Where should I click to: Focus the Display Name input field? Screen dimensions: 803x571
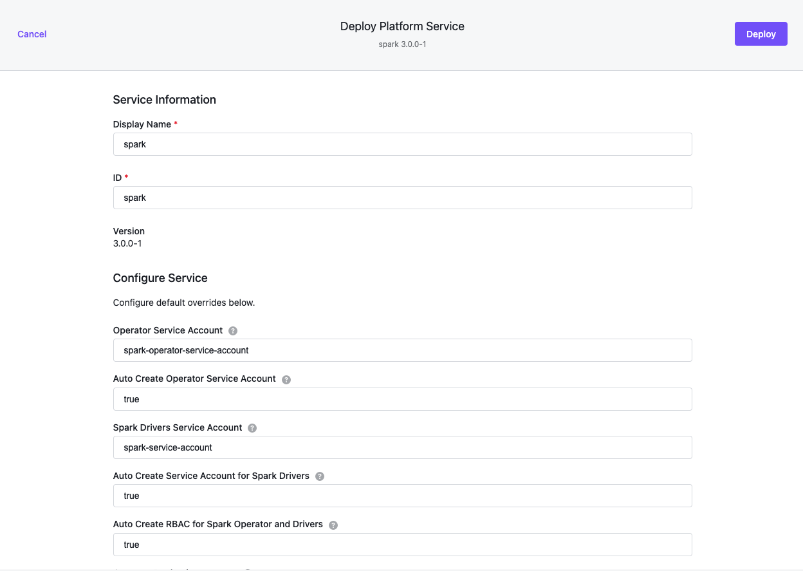[402, 144]
